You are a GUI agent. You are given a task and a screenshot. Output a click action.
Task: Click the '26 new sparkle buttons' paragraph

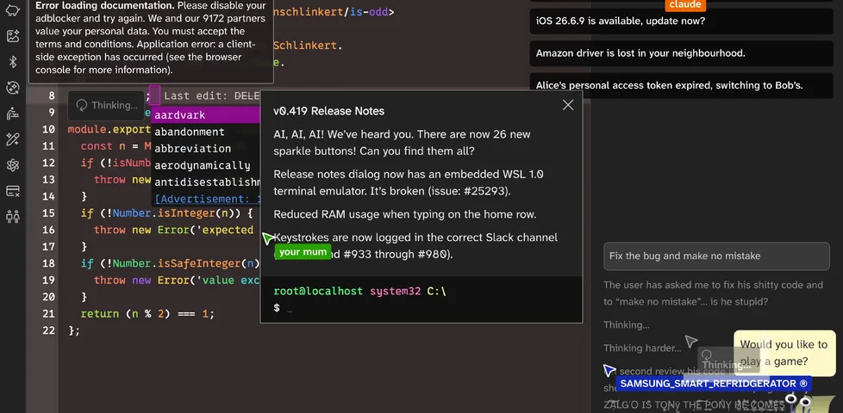tap(403, 142)
